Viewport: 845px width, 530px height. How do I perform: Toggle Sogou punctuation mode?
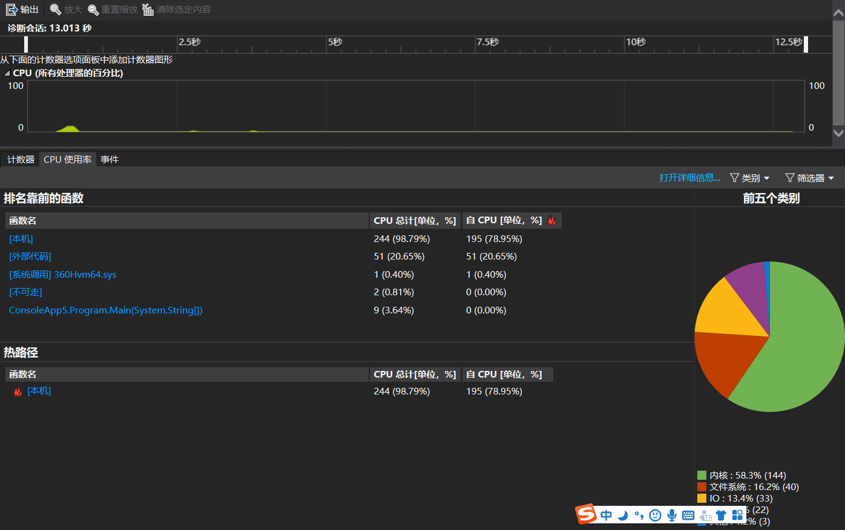coord(639,515)
